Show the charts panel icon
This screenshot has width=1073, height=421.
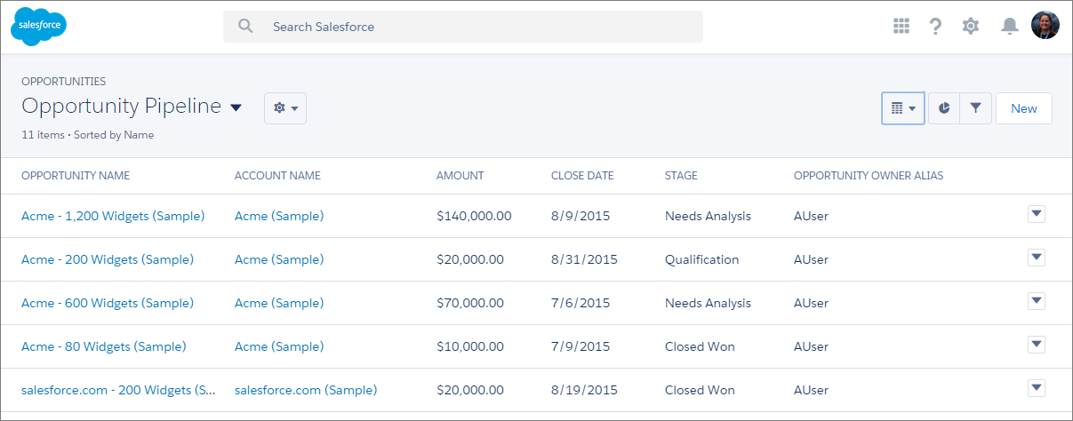(944, 108)
